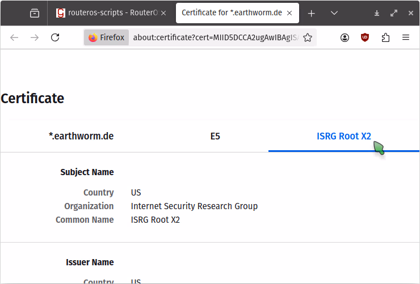Open the Firefox account icon
The width and height of the screenshot is (420, 284).
(345, 37)
